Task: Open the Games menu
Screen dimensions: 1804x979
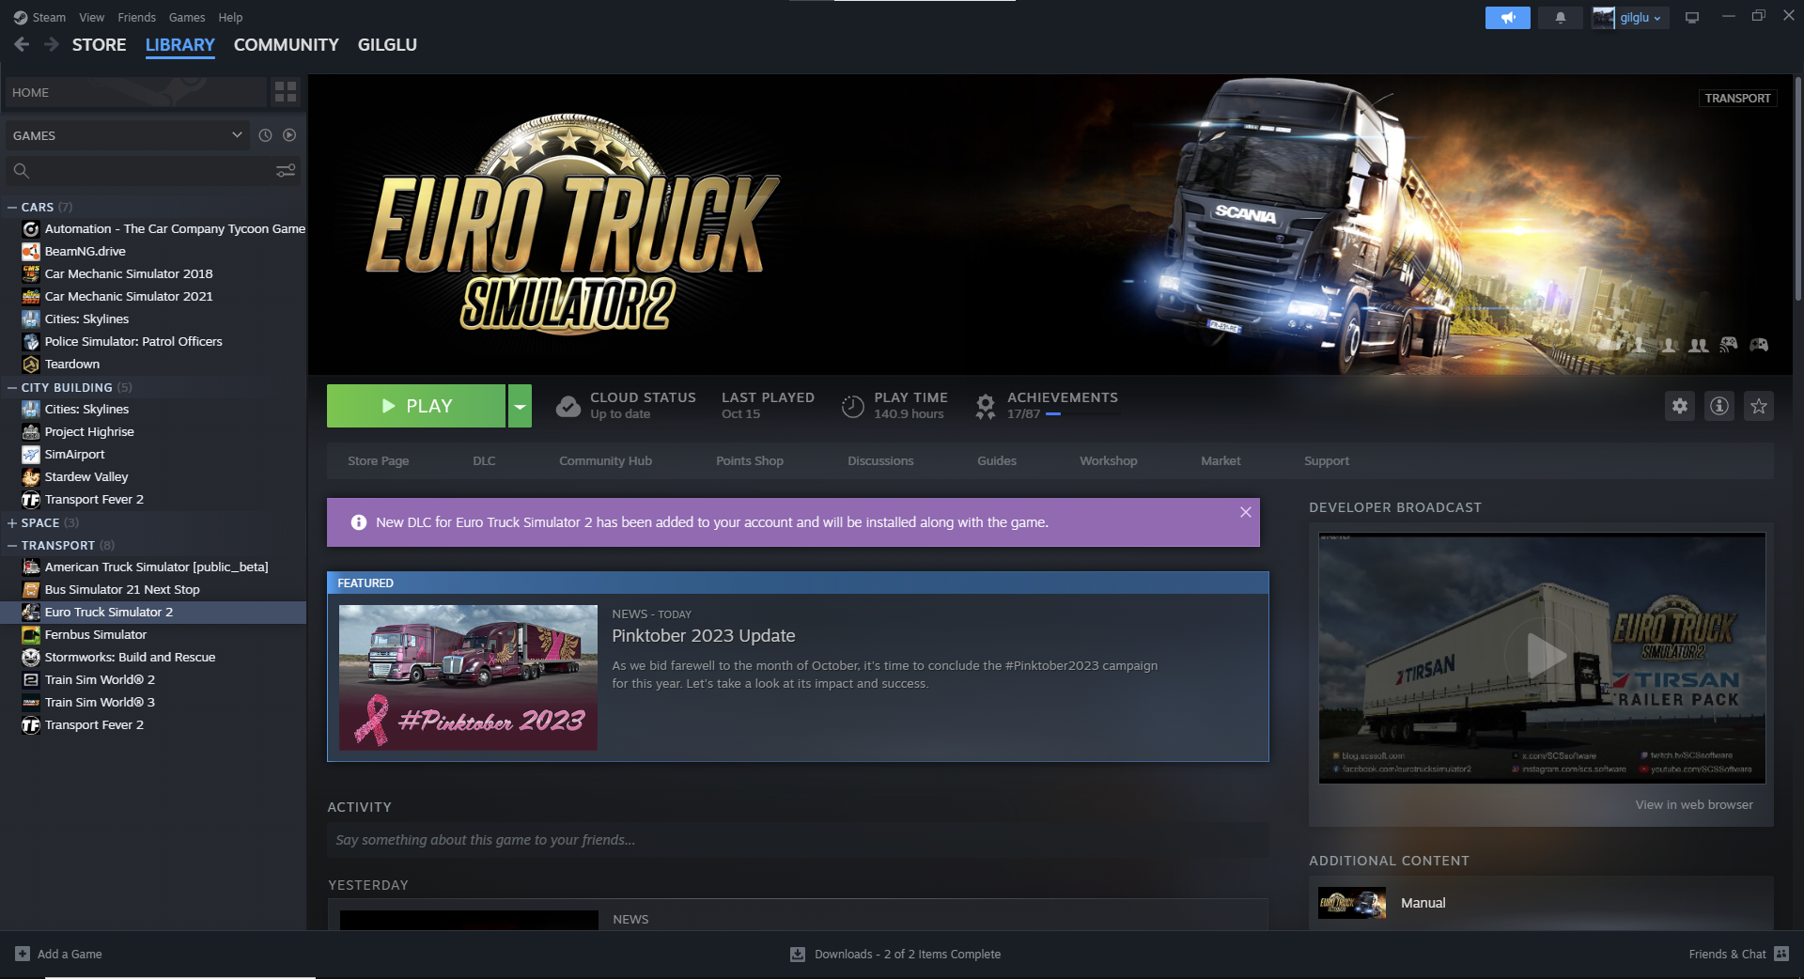Action: click(x=187, y=17)
